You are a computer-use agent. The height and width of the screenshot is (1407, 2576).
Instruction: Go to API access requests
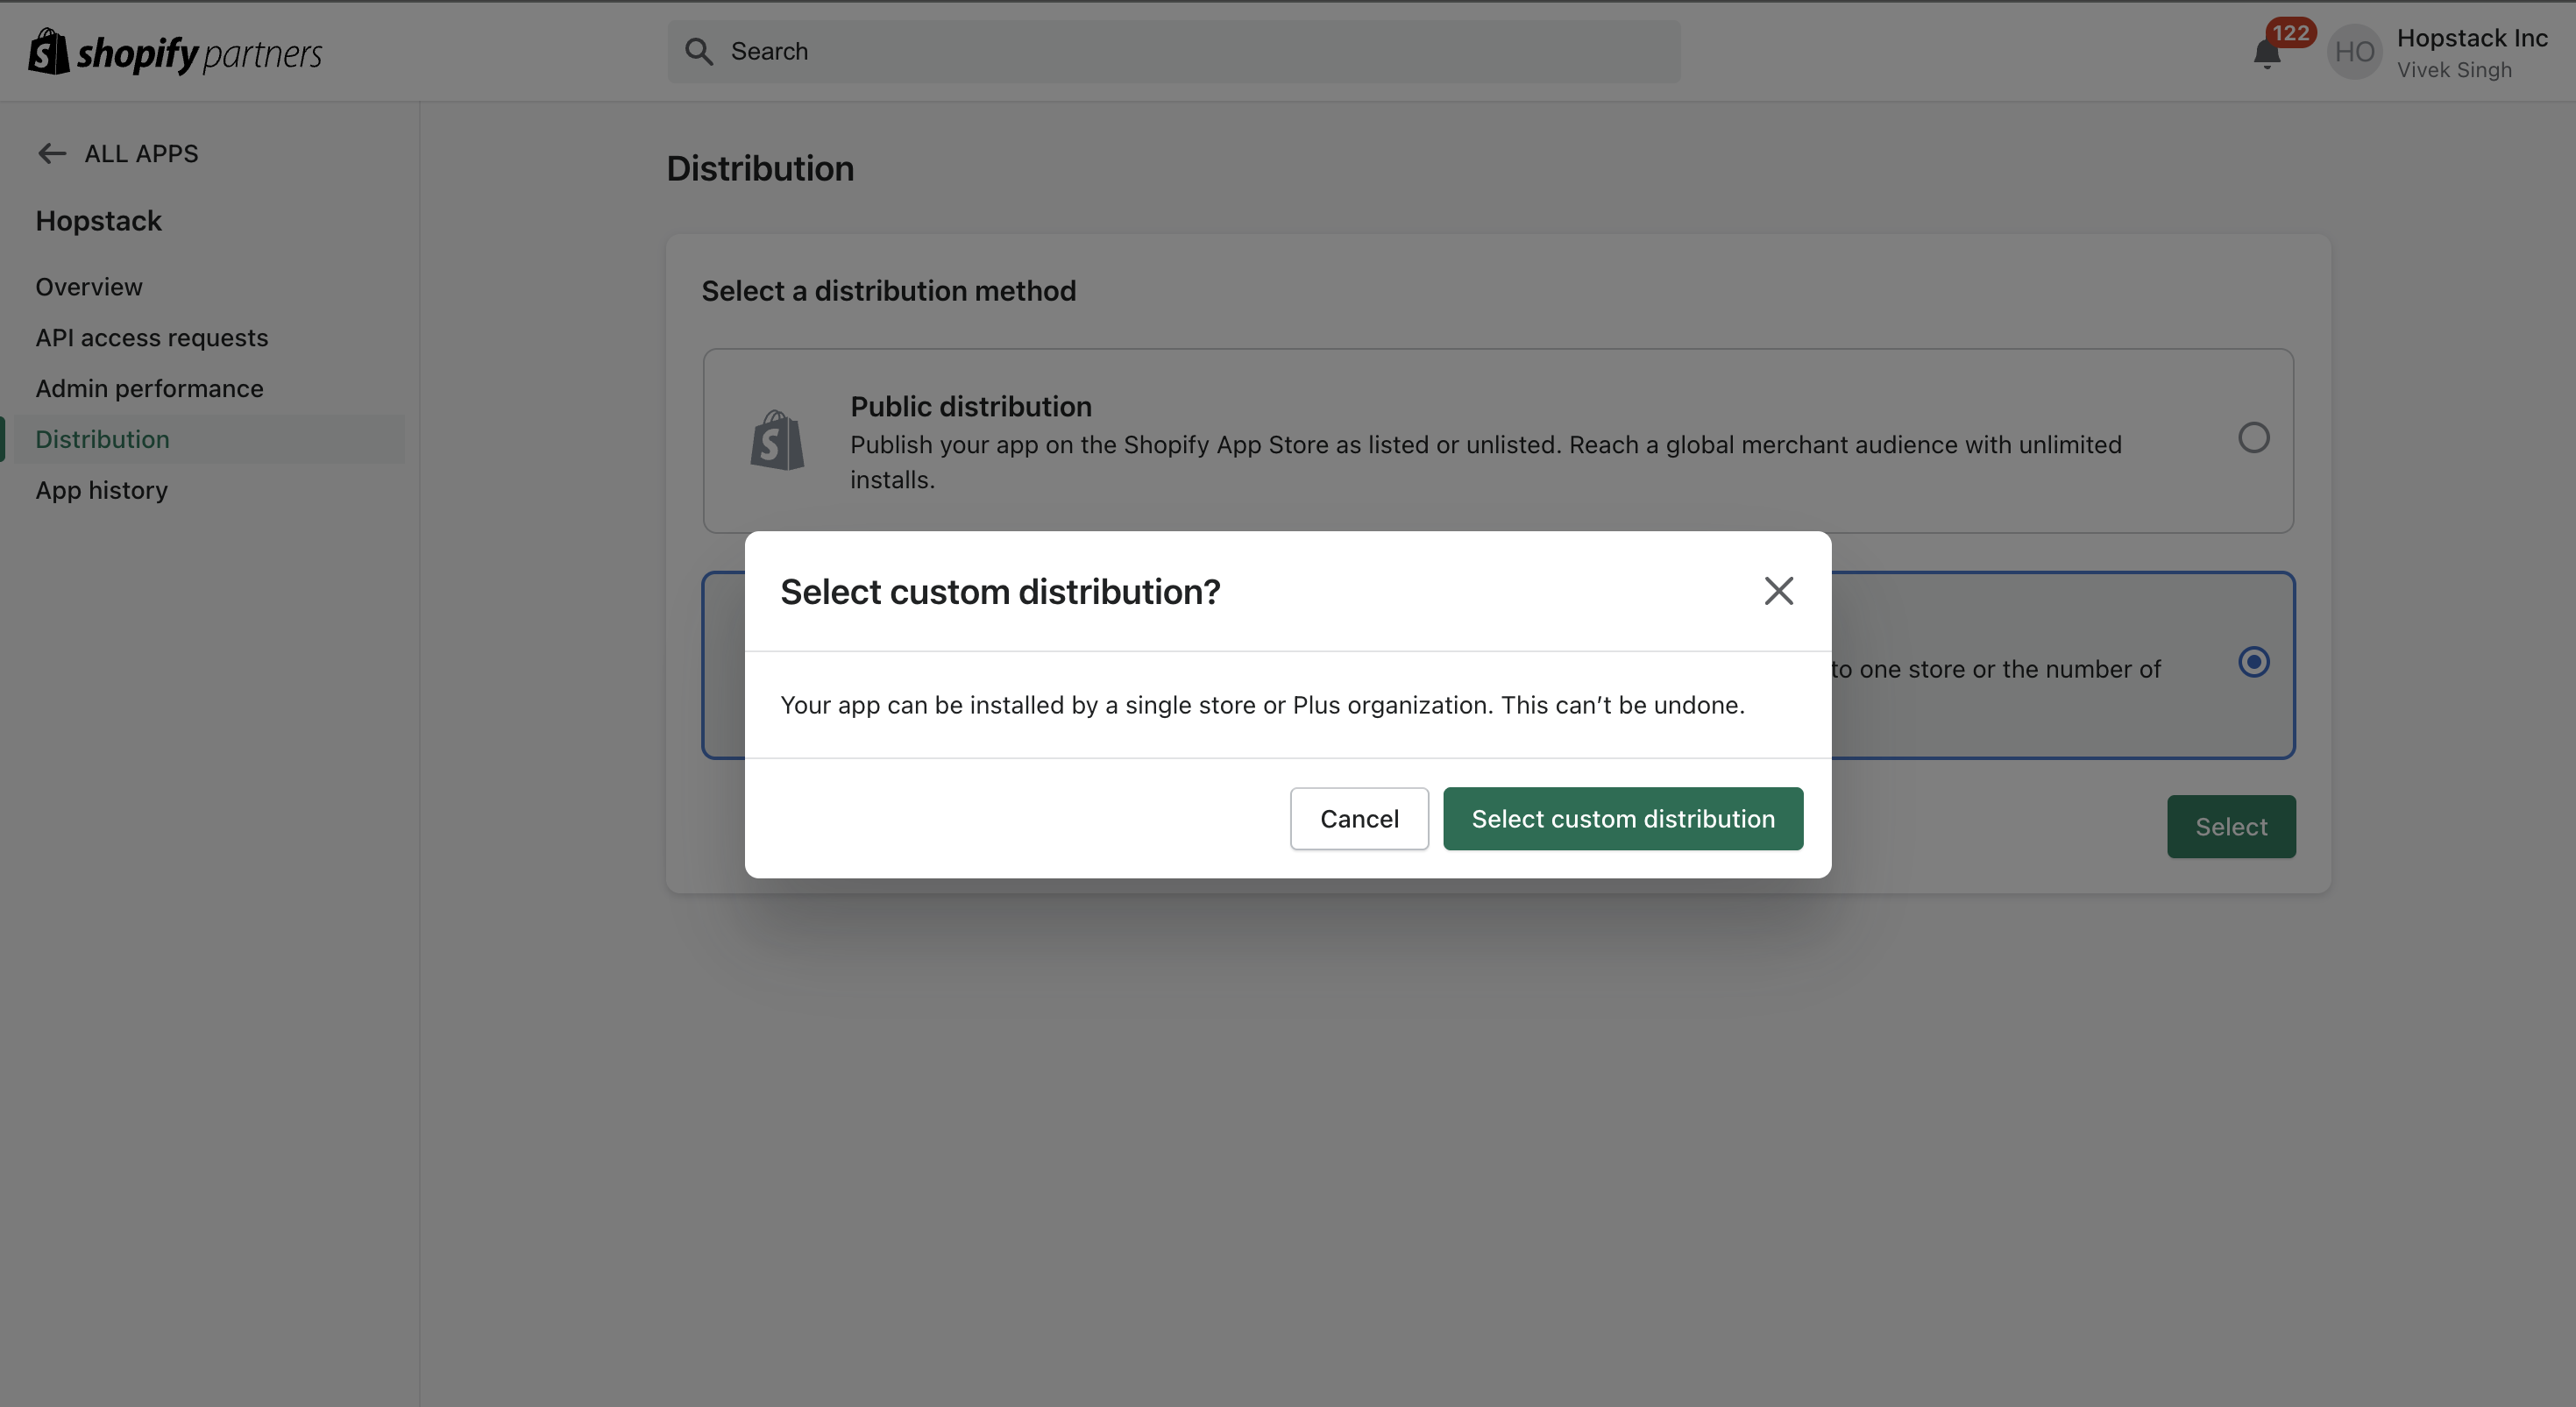tap(152, 338)
